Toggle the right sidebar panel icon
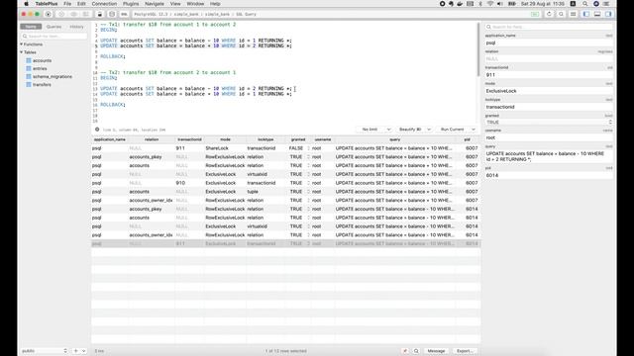Image resolution: width=634 pixels, height=356 pixels. click(x=608, y=14)
